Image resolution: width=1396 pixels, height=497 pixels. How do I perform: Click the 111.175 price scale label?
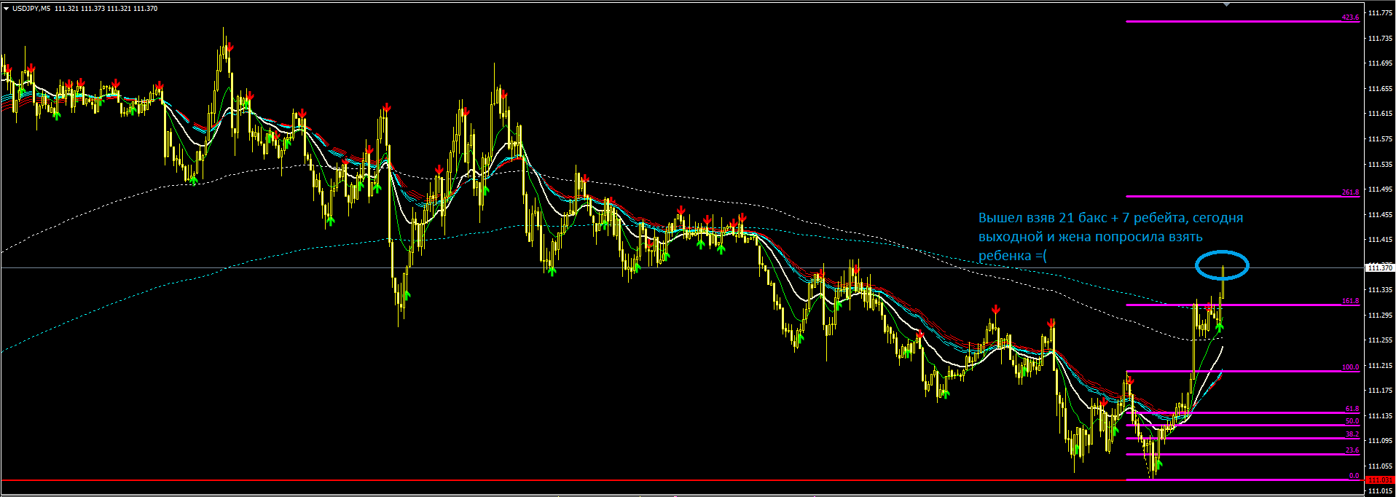click(x=1380, y=391)
